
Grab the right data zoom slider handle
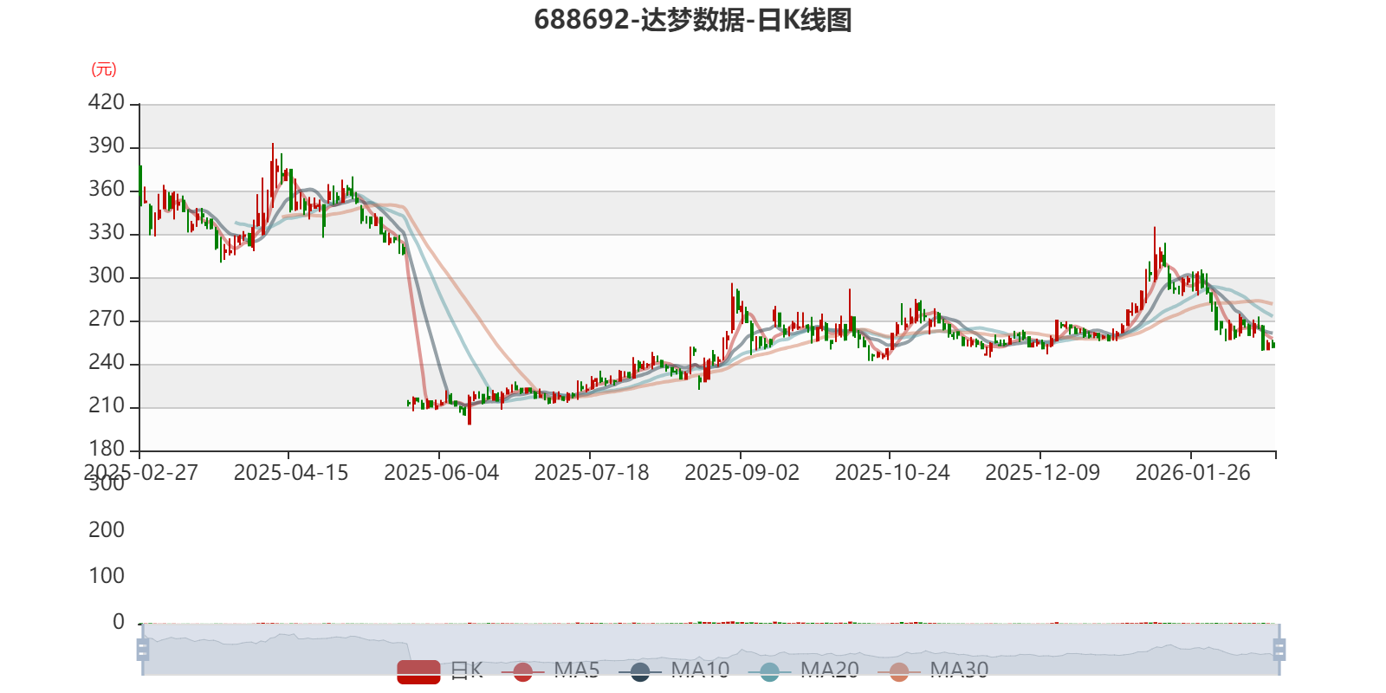[x=1279, y=649]
